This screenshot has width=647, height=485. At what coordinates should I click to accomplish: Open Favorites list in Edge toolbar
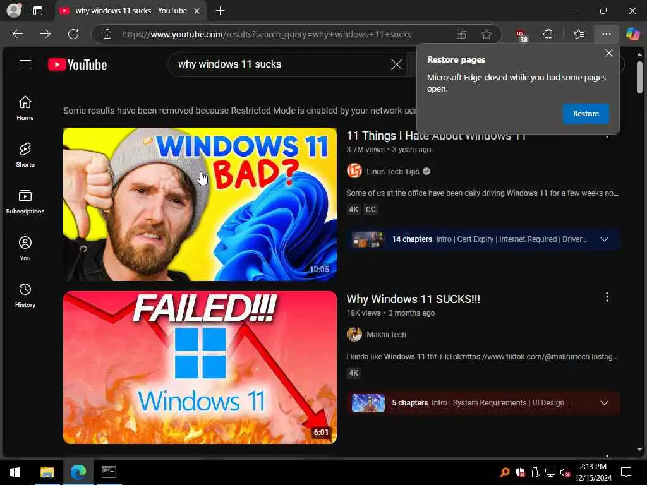[x=579, y=34]
